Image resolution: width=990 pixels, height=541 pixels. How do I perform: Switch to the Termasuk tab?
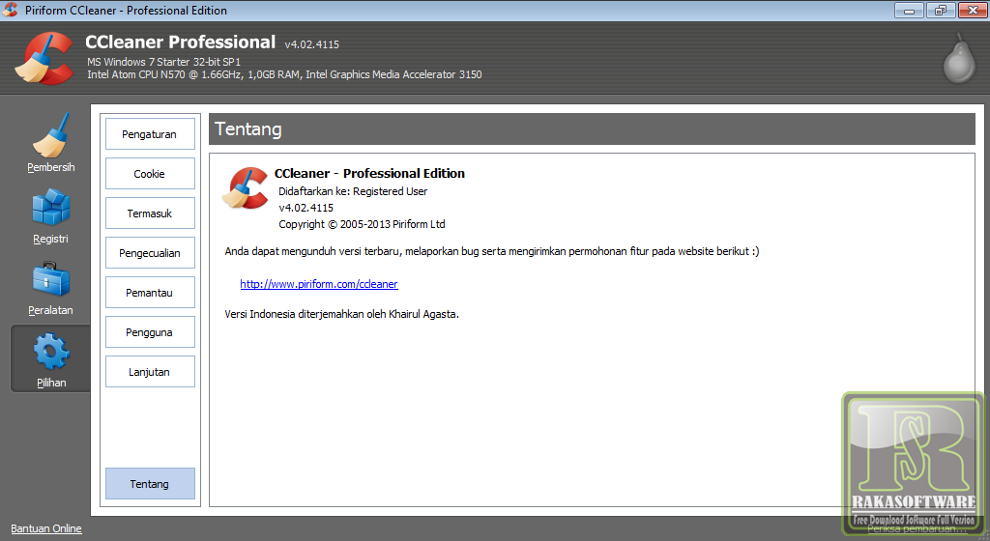[x=150, y=214]
